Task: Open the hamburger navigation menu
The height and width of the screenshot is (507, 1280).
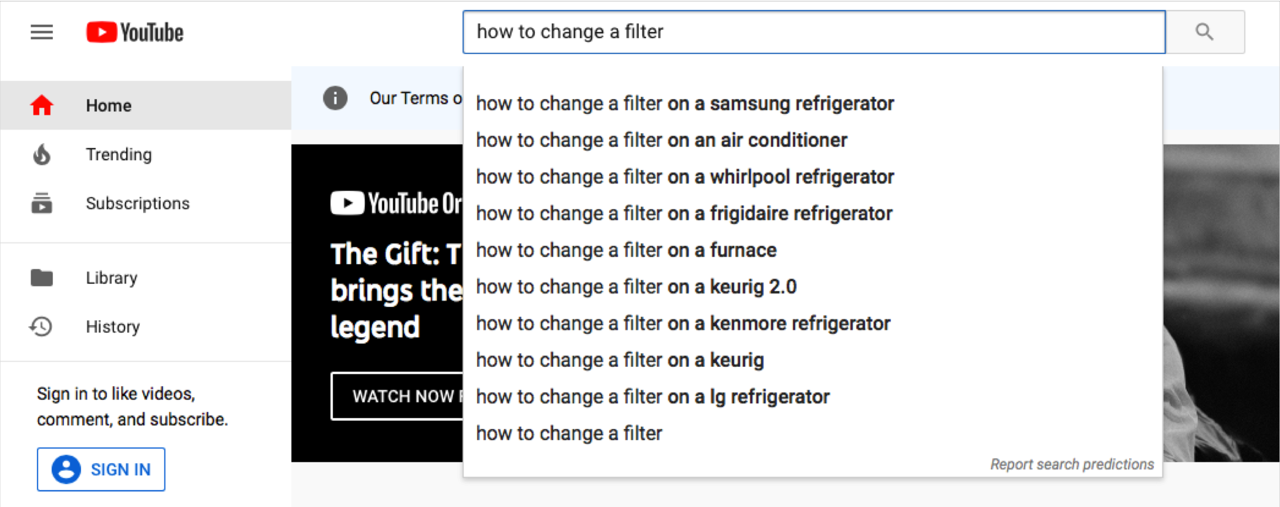Action: coord(41,32)
